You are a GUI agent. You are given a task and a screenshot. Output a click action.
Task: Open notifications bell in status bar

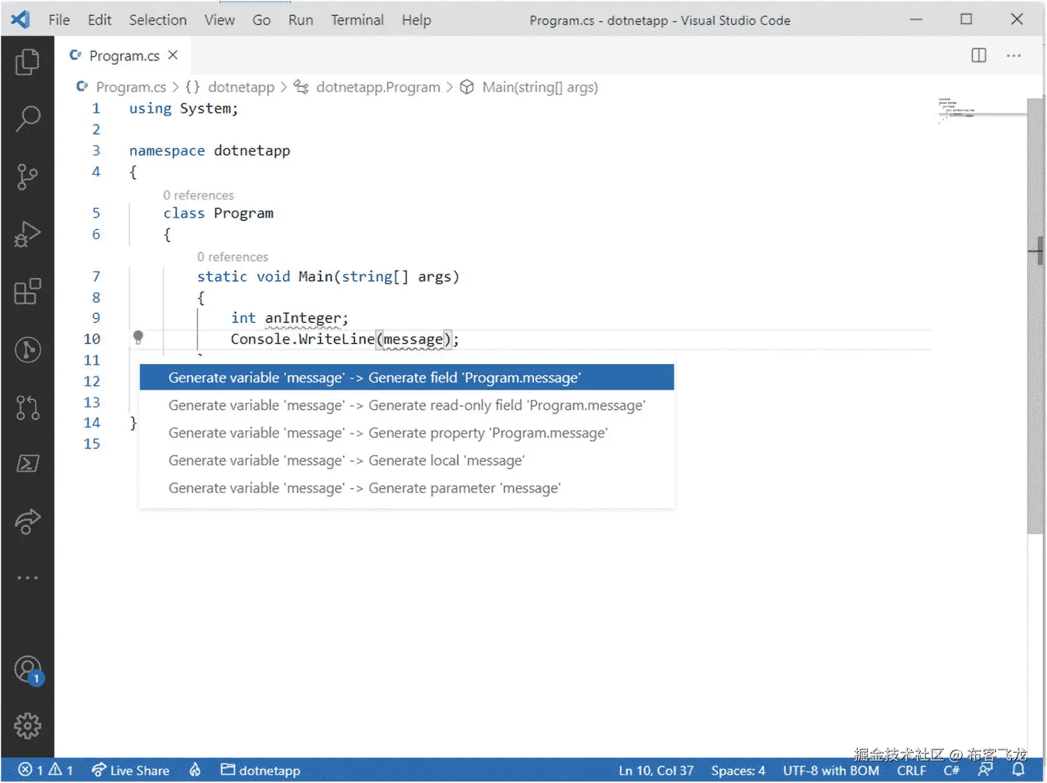pyautogui.click(x=1018, y=770)
